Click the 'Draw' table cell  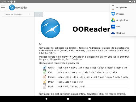click(x=51, y=82)
